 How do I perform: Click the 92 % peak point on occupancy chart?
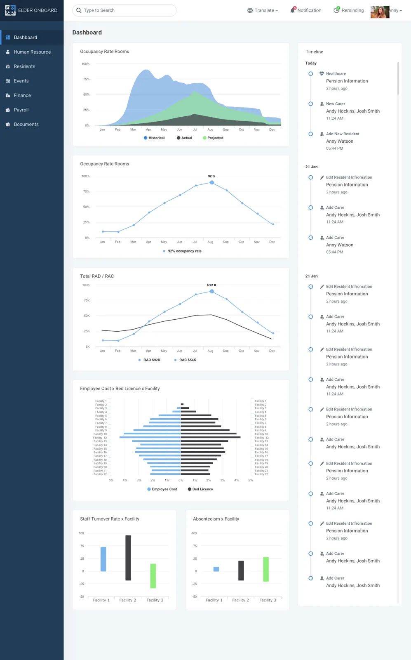pos(211,182)
